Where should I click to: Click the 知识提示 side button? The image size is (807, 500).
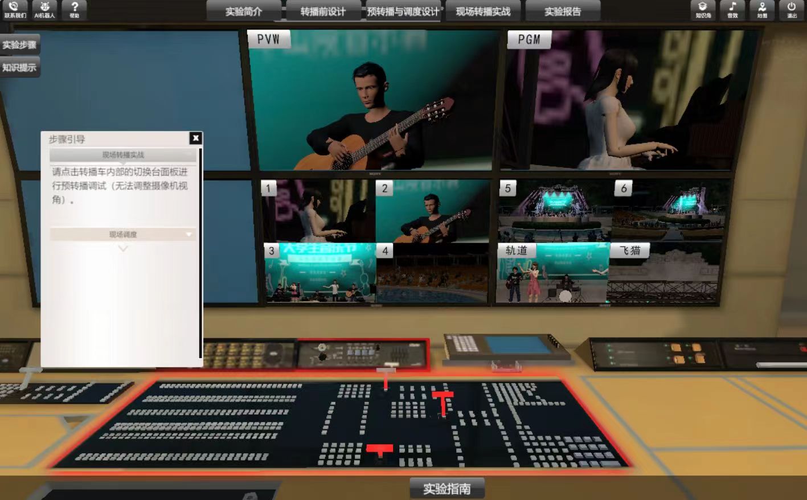pyautogui.click(x=19, y=68)
